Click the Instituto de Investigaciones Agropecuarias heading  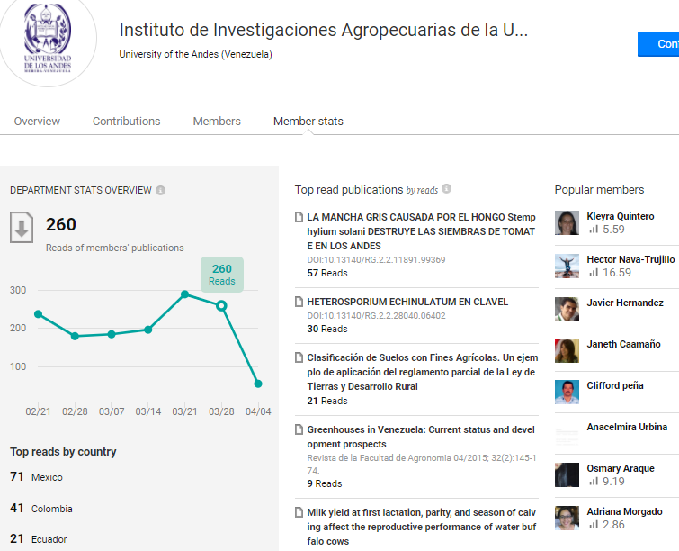pos(324,30)
